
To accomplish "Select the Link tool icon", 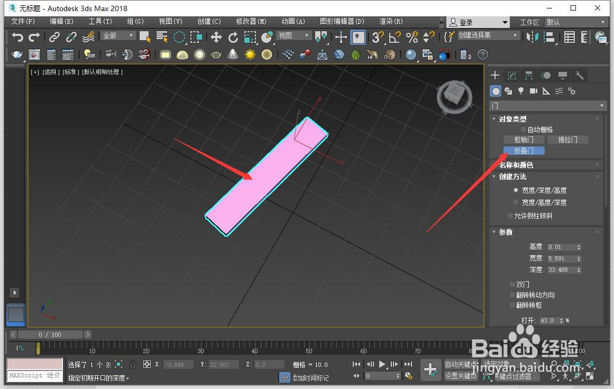I will click(x=54, y=37).
